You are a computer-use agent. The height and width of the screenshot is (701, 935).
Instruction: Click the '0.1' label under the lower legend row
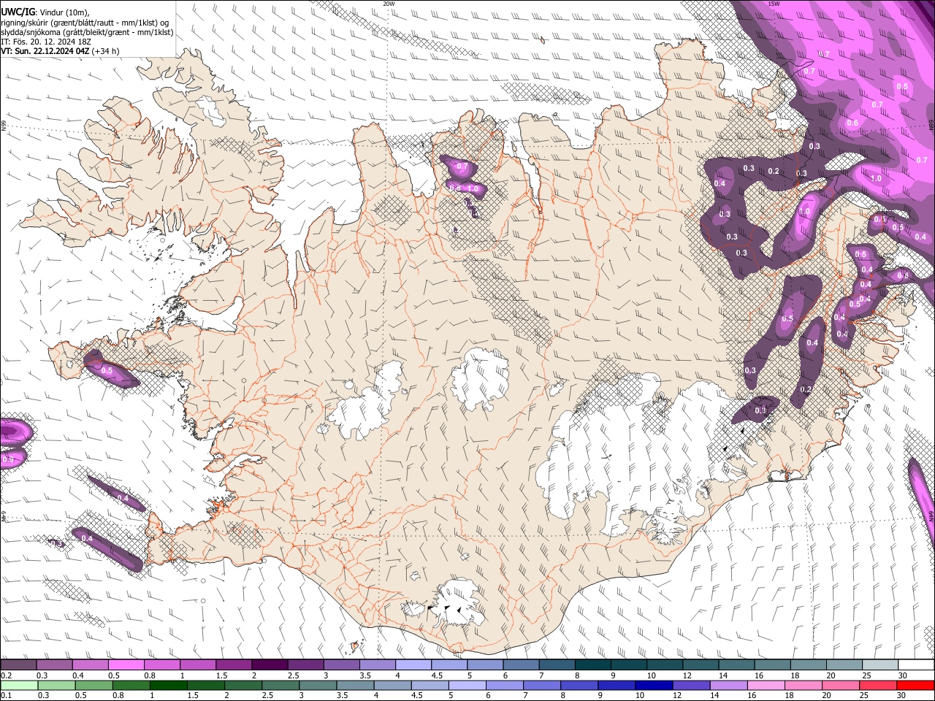click(x=6, y=696)
